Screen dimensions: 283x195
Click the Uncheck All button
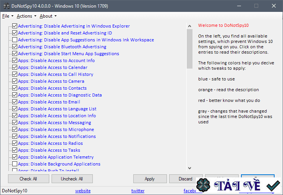click(72, 179)
